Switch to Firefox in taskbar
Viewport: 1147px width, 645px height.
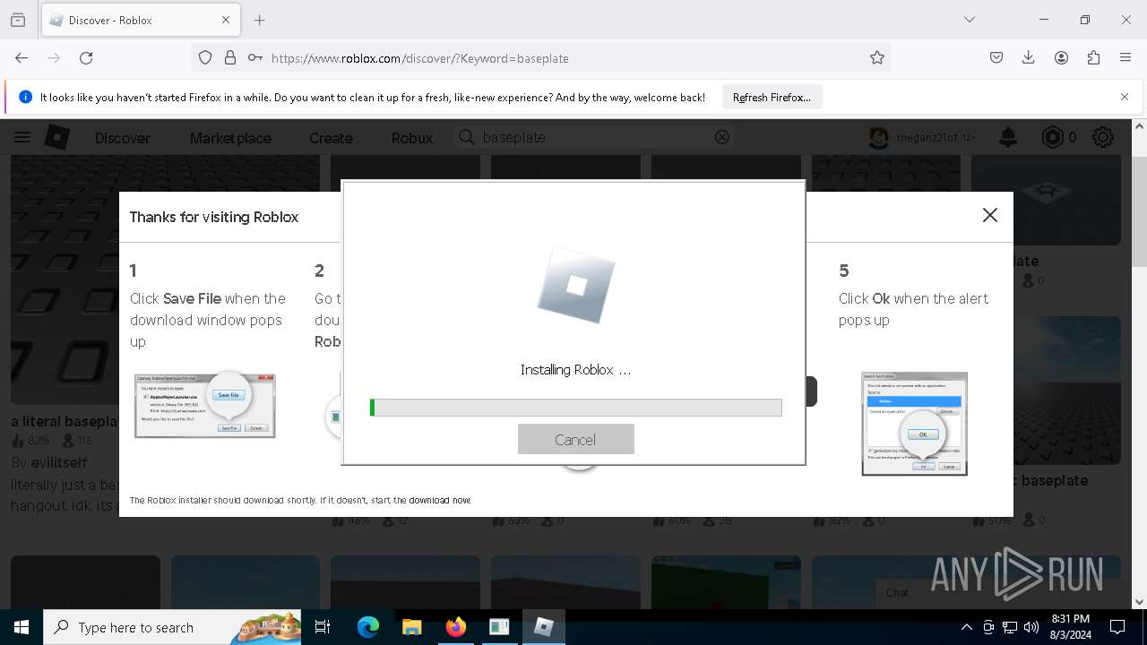pos(455,627)
